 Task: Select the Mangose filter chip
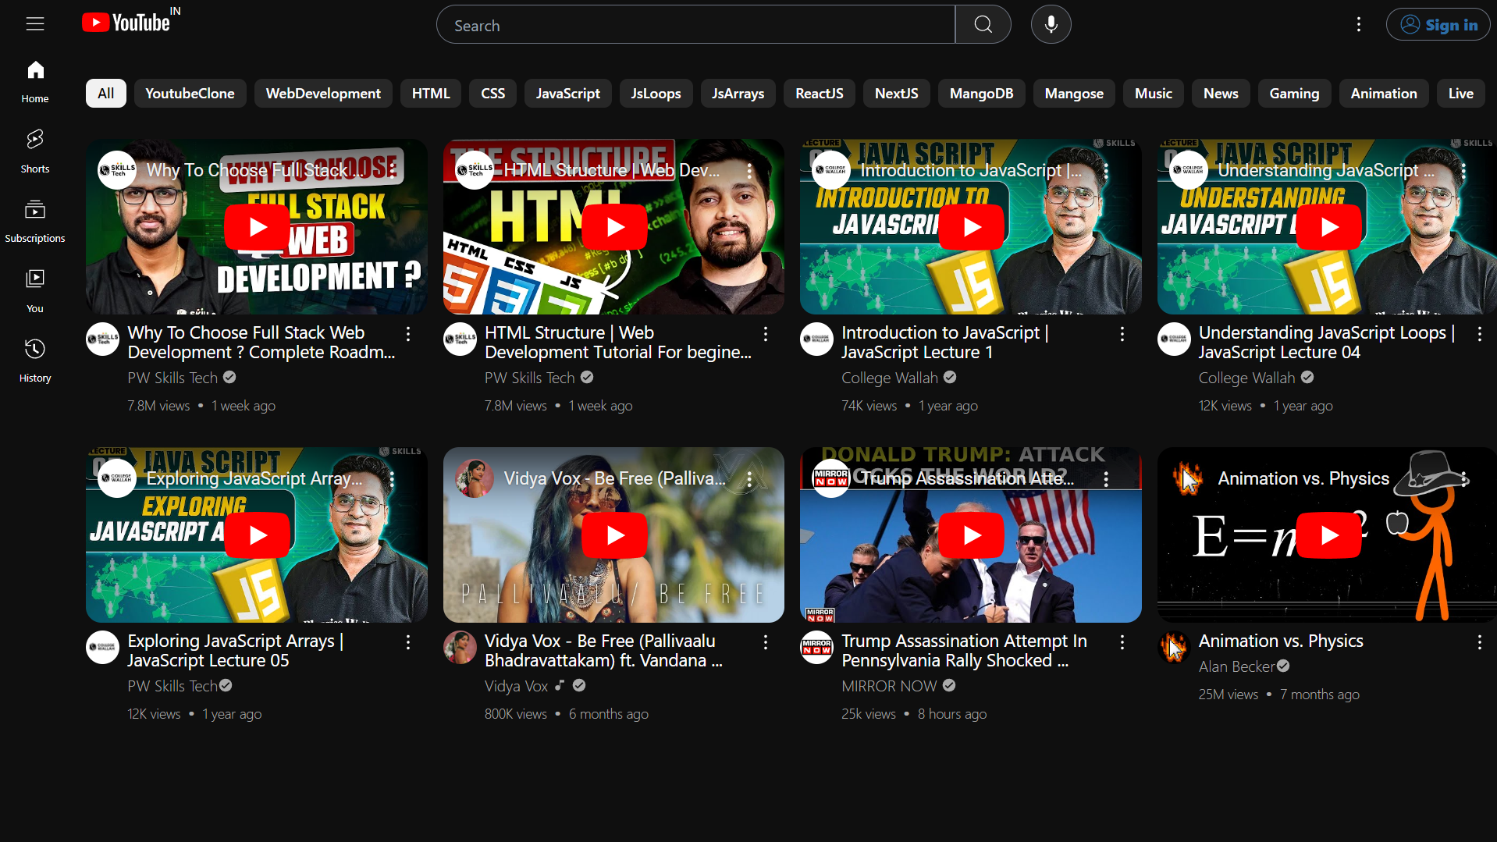[x=1074, y=94]
